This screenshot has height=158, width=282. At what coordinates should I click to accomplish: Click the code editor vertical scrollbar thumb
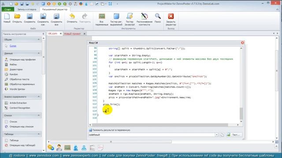[x=241, y=113]
